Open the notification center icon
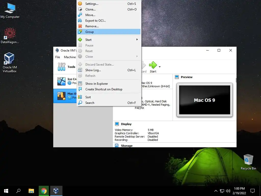Image resolution: width=261 pixels, height=196 pixels. pyautogui.click(x=253, y=191)
